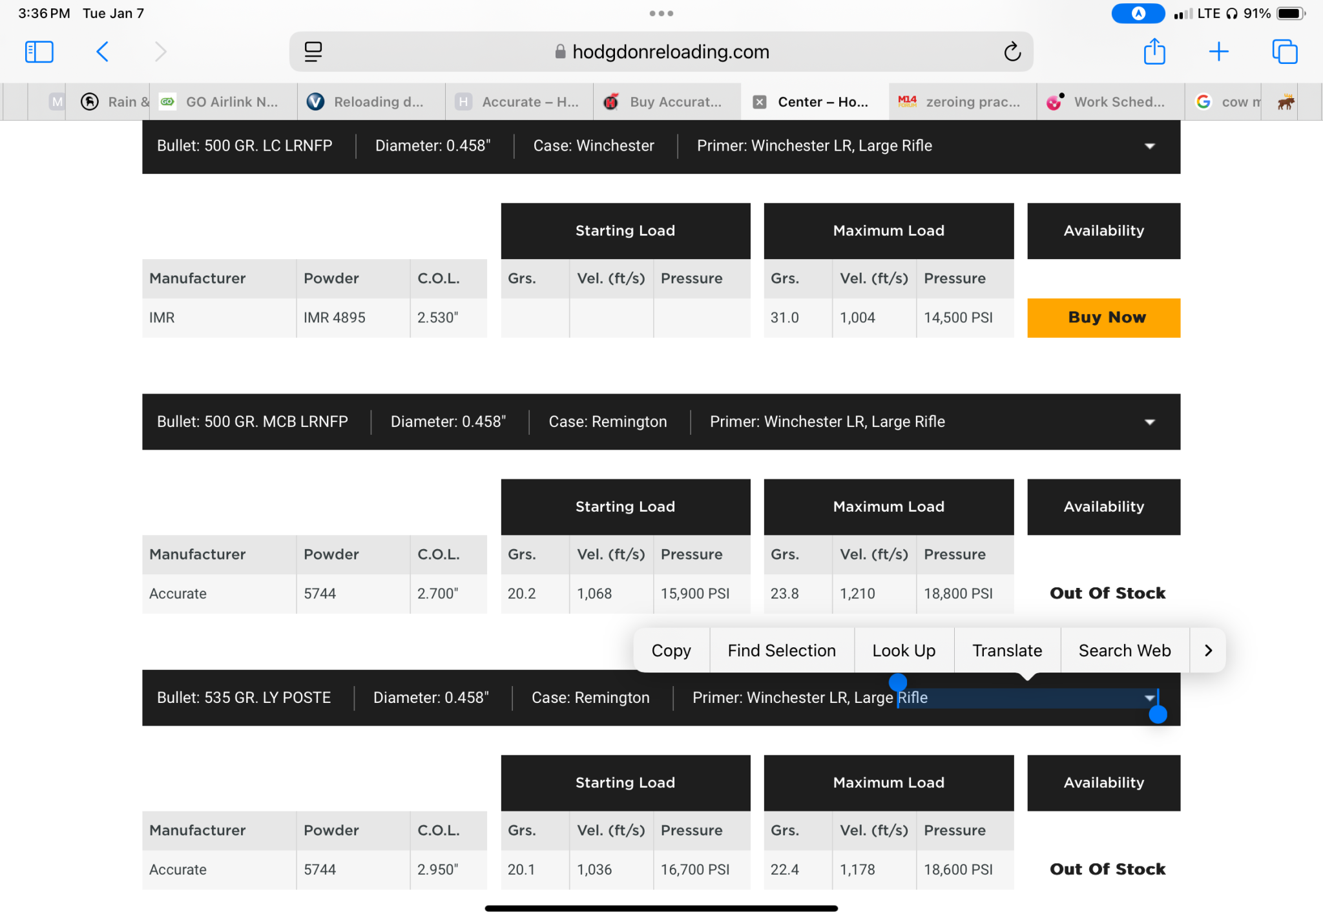Switch to the zeroing prac... tab

click(x=963, y=102)
